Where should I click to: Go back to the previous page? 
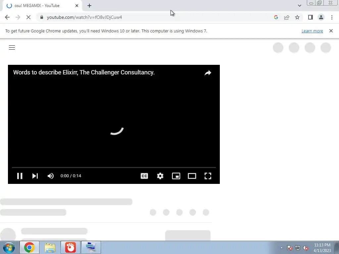click(x=7, y=17)
